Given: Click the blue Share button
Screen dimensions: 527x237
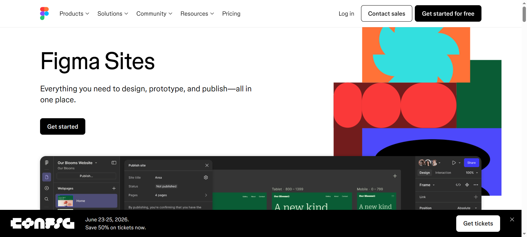Looking at the screenshot, I should click(x=471, y=163).
